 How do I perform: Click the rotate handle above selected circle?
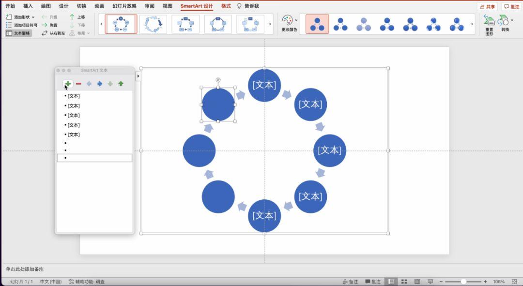tap(218, 80)
